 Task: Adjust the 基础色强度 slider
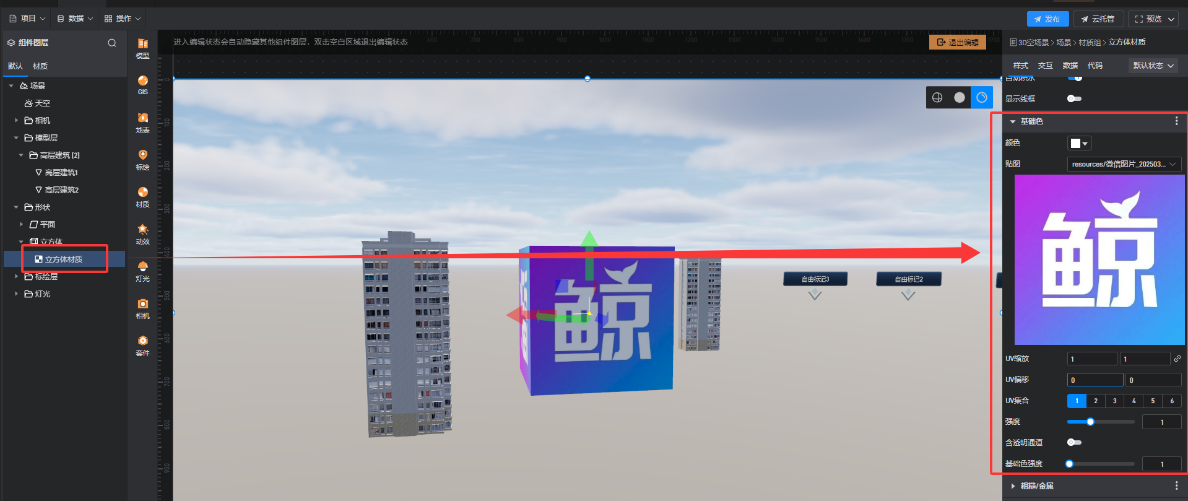[x=1101, y=464]
